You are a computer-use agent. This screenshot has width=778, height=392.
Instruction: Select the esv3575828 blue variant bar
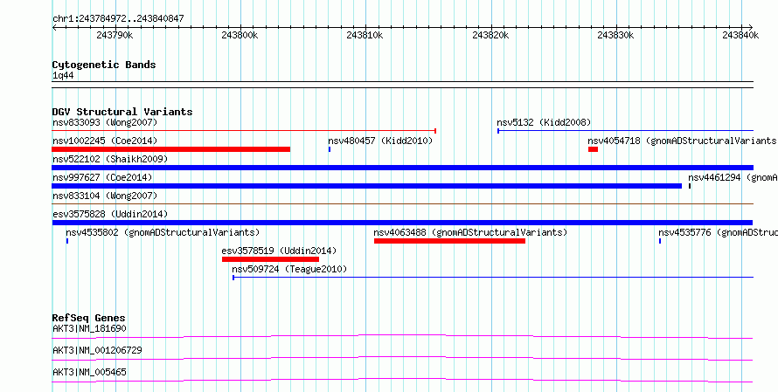coord(402,223)
